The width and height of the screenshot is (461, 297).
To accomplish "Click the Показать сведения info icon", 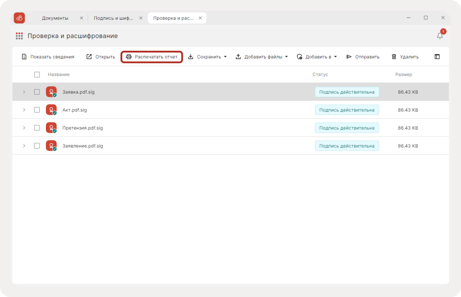I will click(x=24, y=57).
